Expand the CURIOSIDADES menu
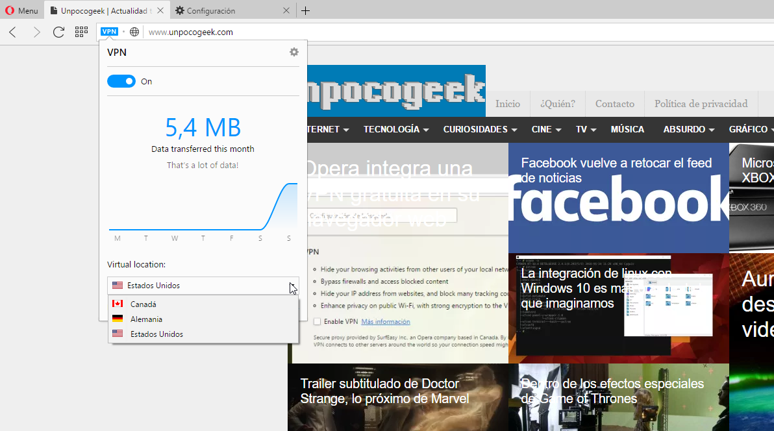The width and height of the screenshot is (774, 431). click(480, 129)
